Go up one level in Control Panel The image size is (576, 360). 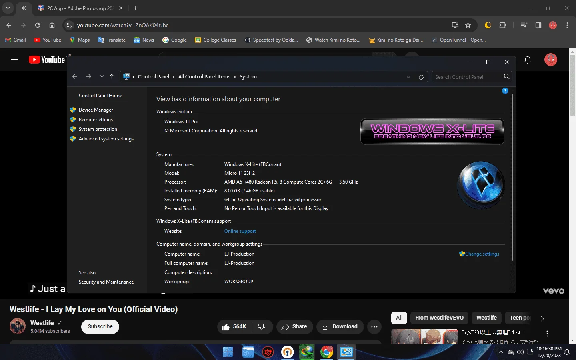112,77
